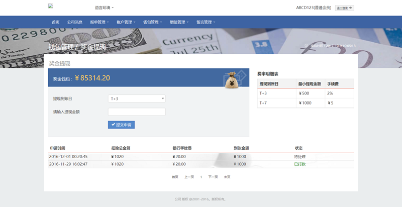This screenshot has width=402, height=207.
Task: Open 公司消息 in the navigation bar
Action: (74, 22)
